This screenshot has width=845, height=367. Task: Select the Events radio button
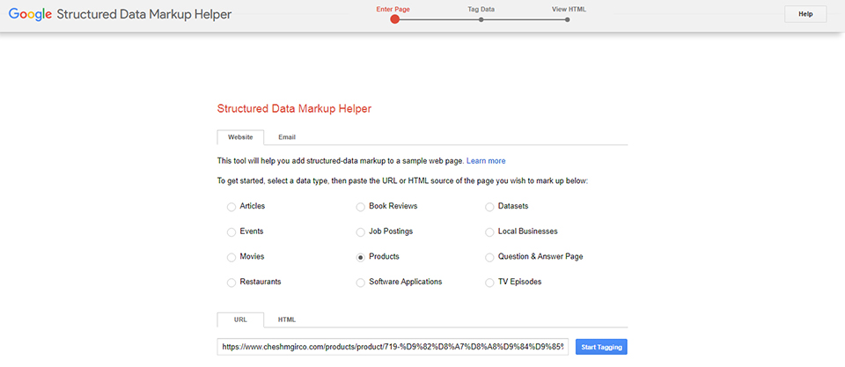(x=231, y=232)
